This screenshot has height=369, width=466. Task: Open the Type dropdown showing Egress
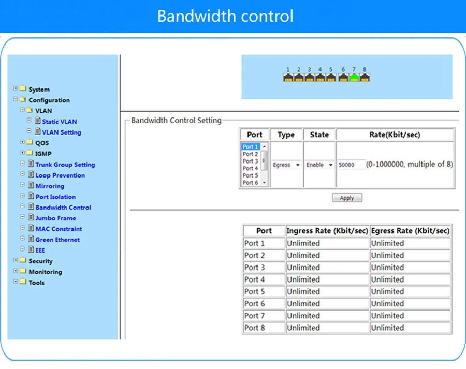click(286, 165)
